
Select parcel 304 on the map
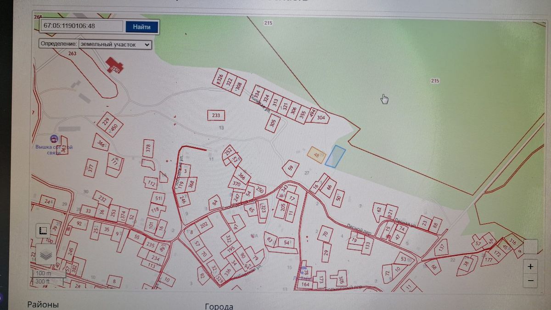(x=321, y=118)
